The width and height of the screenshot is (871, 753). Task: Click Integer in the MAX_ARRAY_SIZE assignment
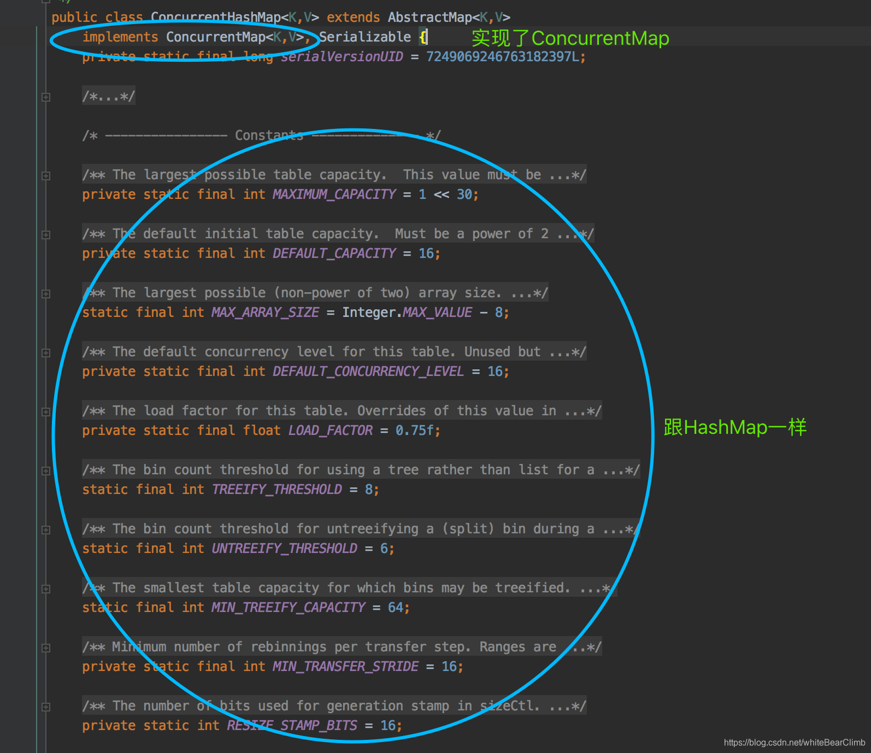click(x=369, y=313)
